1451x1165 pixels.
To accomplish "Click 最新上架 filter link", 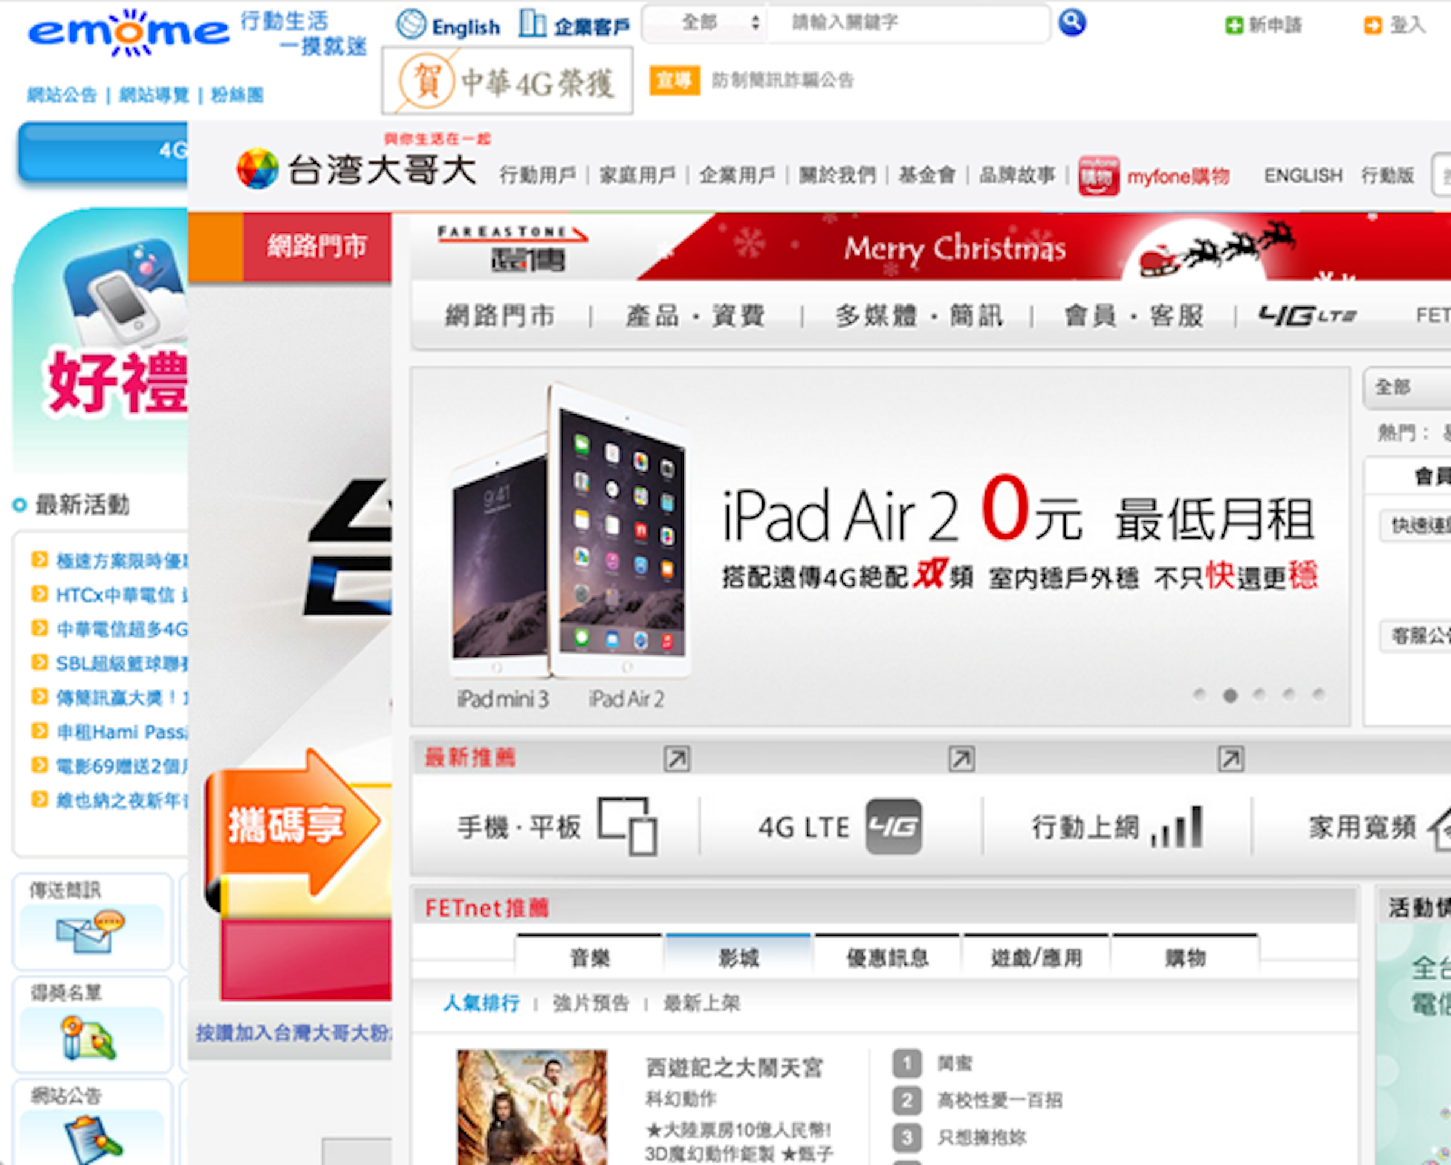I will tap(701, 1003).
